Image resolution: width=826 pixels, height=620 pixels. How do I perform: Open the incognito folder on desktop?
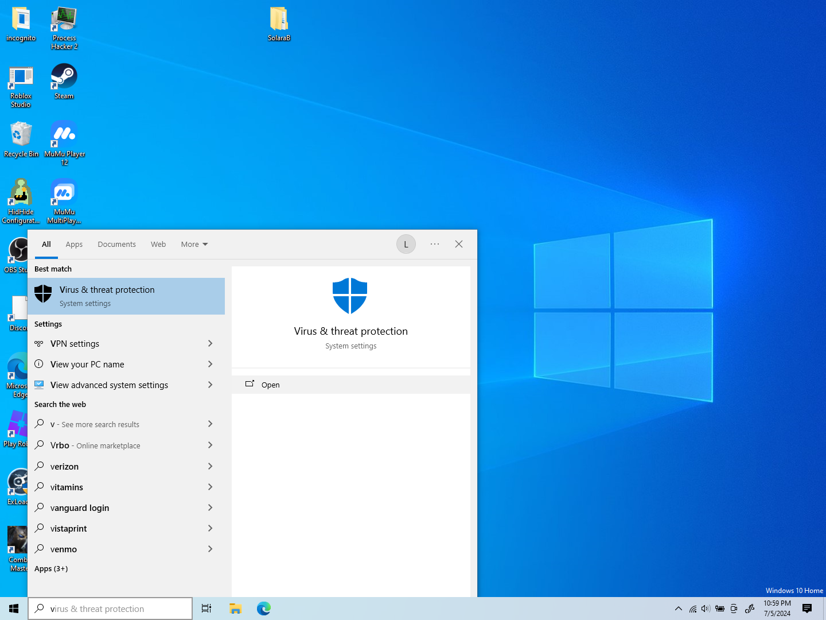pos(21,24)
